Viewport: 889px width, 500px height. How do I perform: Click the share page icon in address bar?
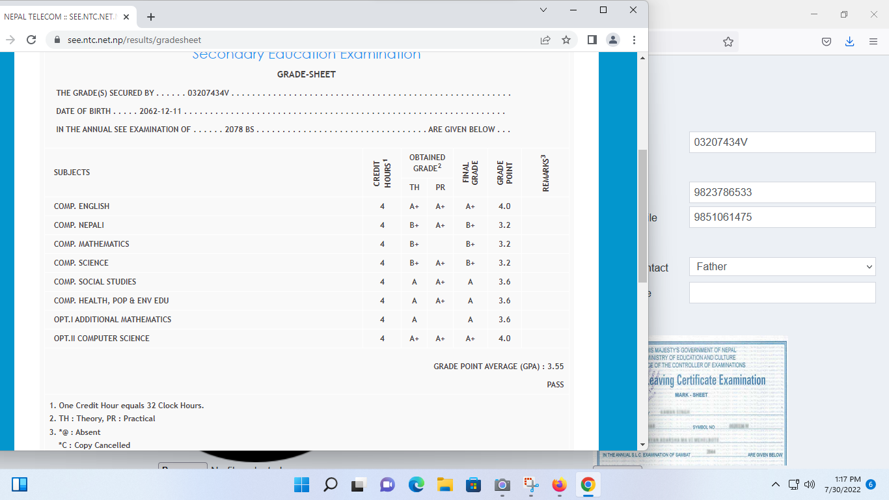pos(545,40)
